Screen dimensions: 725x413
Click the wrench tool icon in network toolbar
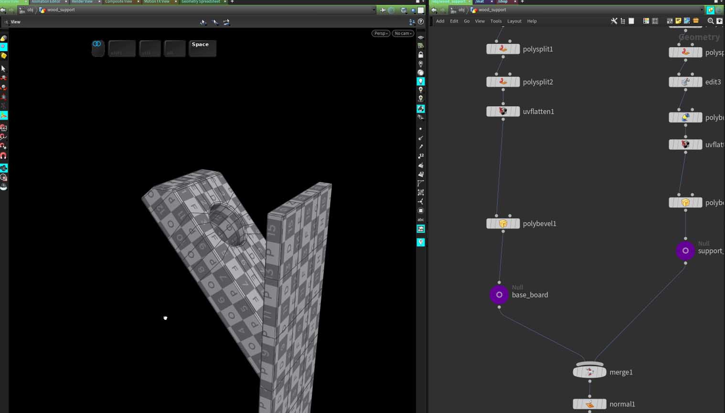[x=614, y=21]
